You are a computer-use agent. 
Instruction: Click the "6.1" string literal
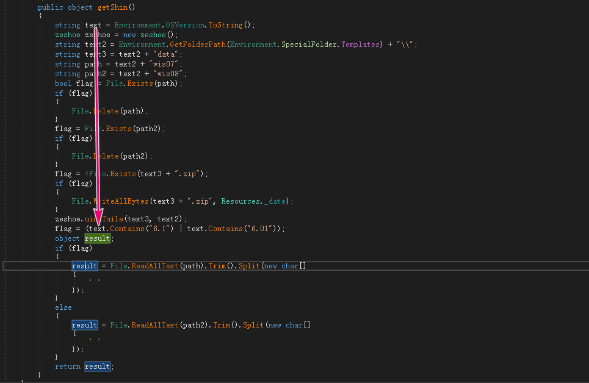[161, 228]
